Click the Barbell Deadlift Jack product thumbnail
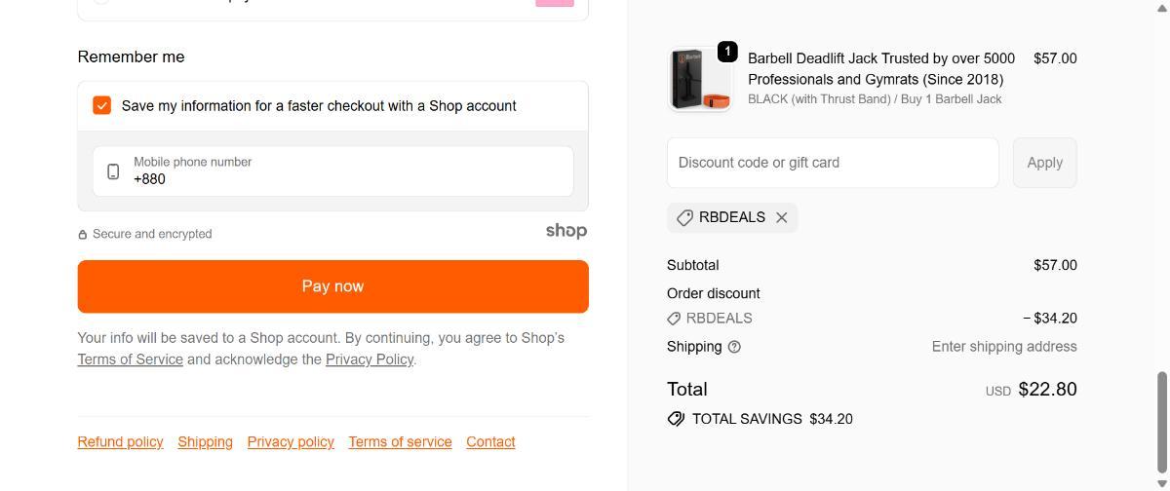Image resolution: width=1170 pixels, height=491 pixels. (699, 79)
